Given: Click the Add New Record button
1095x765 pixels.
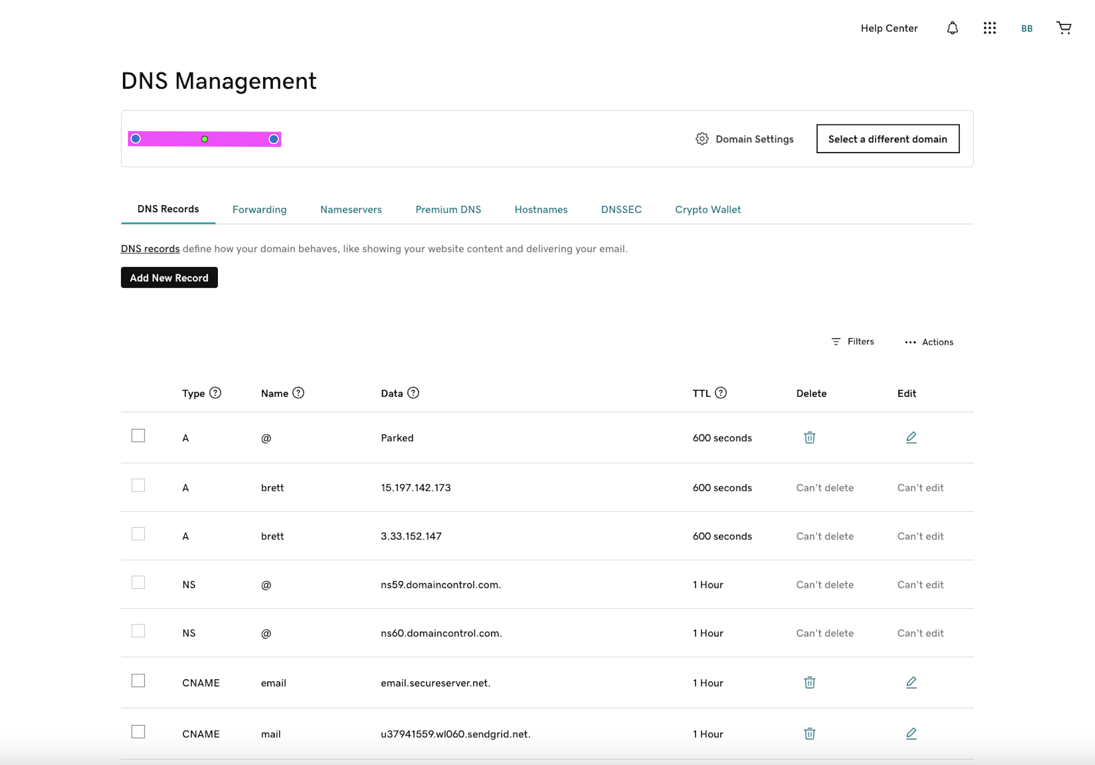Looking at the screenshot, I should [169, 277].
